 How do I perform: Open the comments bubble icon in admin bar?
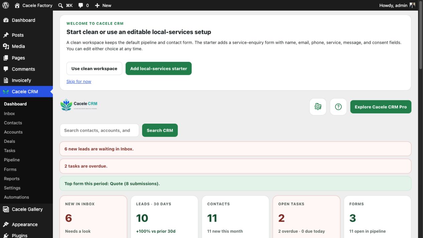pyautogui.click(x=81, y=5)
